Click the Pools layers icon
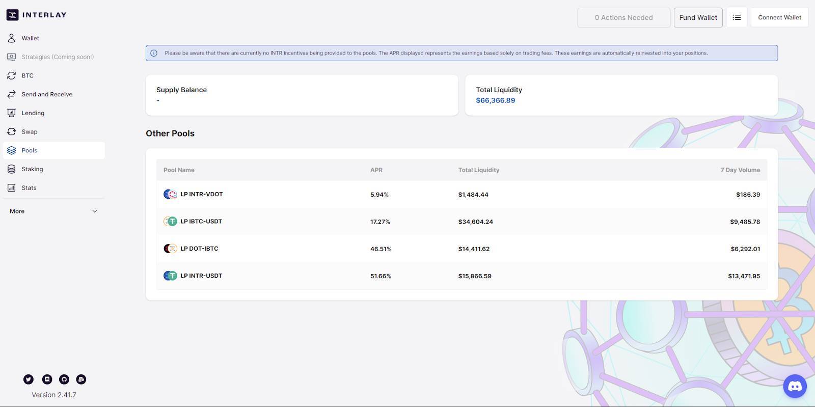815x407 pixels. (11, 150)
